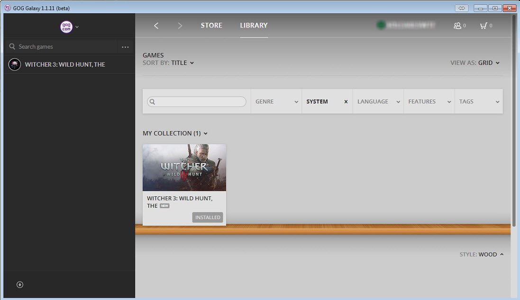The width and height of the screenshot is (520, 300).
Task: Open the downloads icon at sidebar bottom
Action: pyautogui.click(x=20, y=284)
